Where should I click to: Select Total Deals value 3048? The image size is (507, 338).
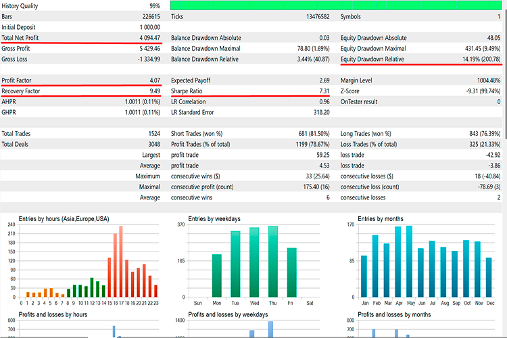(x=154, y=145)
